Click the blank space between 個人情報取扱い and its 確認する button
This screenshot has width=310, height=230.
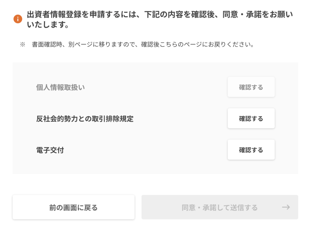point(156,87)
